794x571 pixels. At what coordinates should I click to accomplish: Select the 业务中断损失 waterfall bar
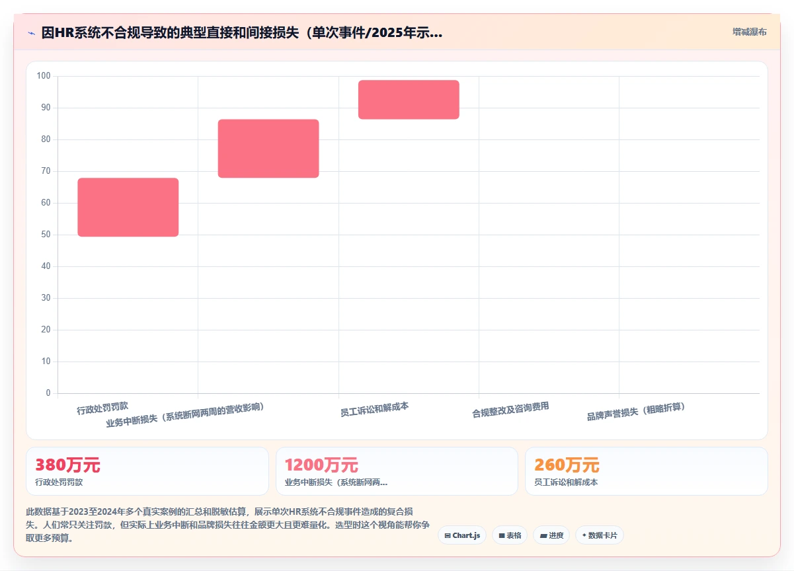click(x=268, y=149)
